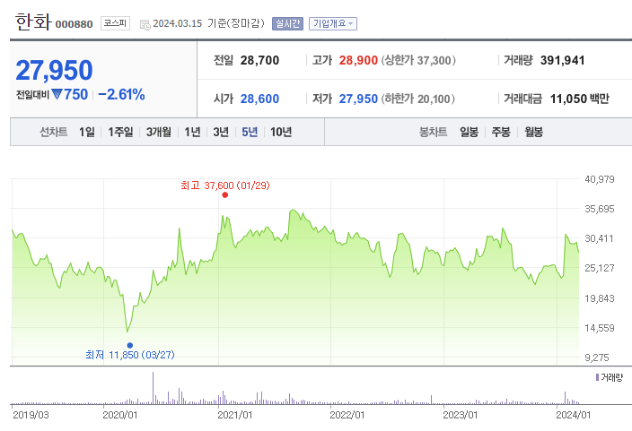Click the 한화 stock name heading
The width and height of the screenshot is (632, 431).
coord(33,22)
